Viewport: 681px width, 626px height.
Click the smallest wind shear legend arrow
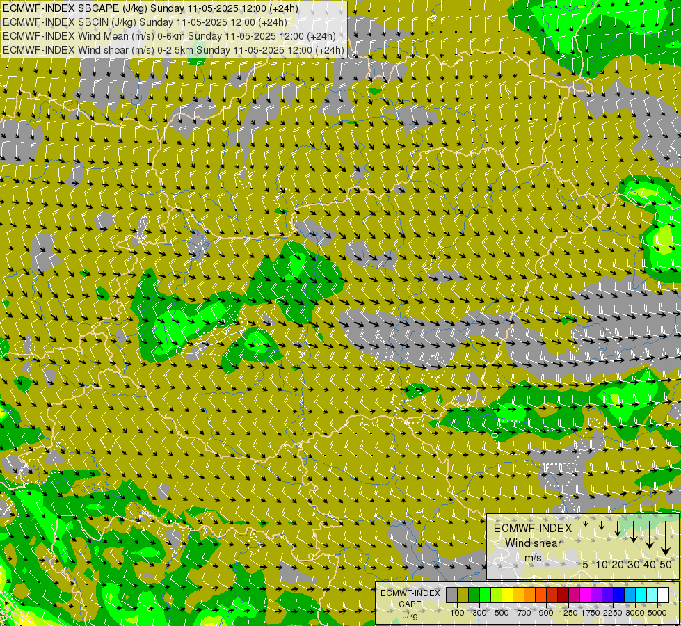tap(586, 524)
